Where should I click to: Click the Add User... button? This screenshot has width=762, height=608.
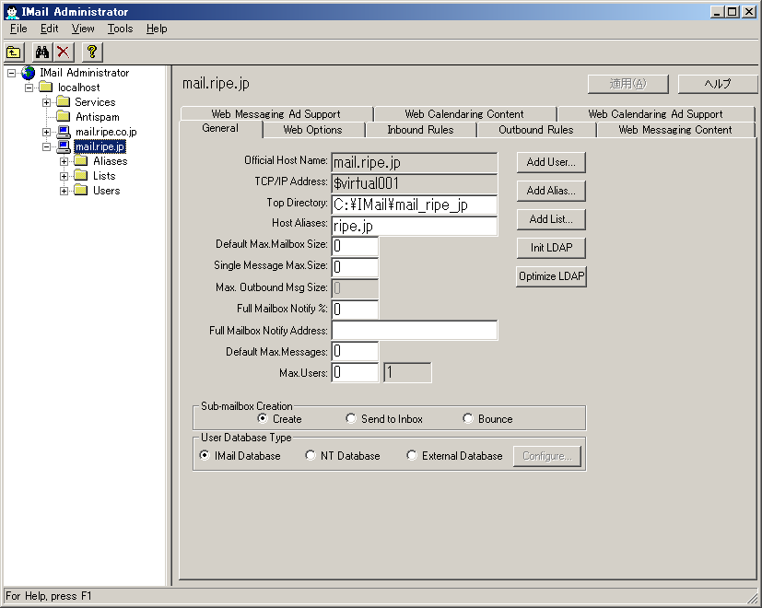[551, 162]
